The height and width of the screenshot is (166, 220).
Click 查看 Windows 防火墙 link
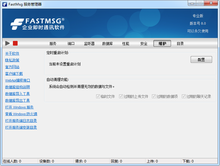21,114
